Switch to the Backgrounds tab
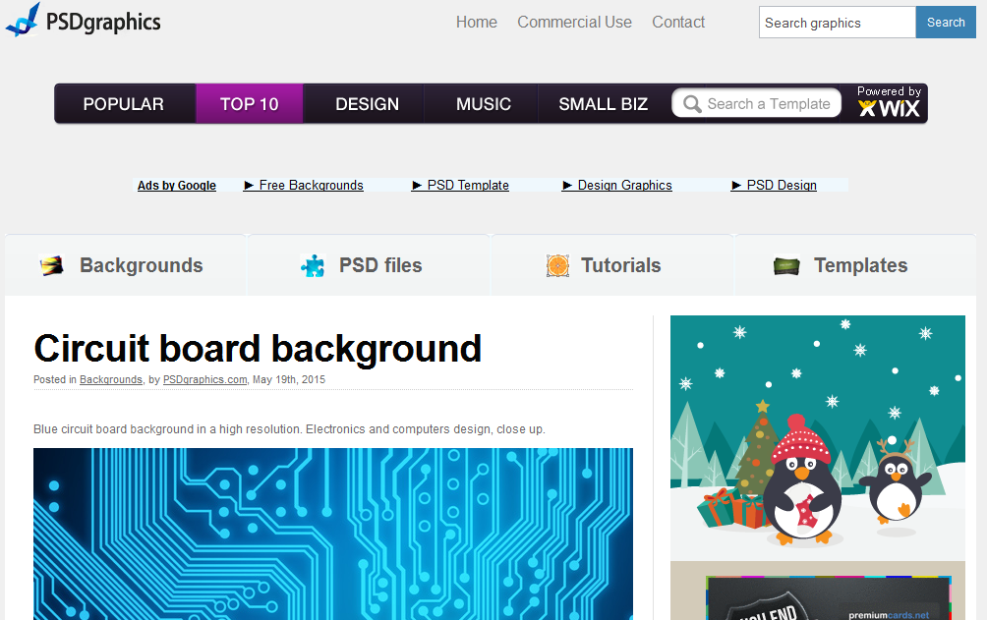 125,265
